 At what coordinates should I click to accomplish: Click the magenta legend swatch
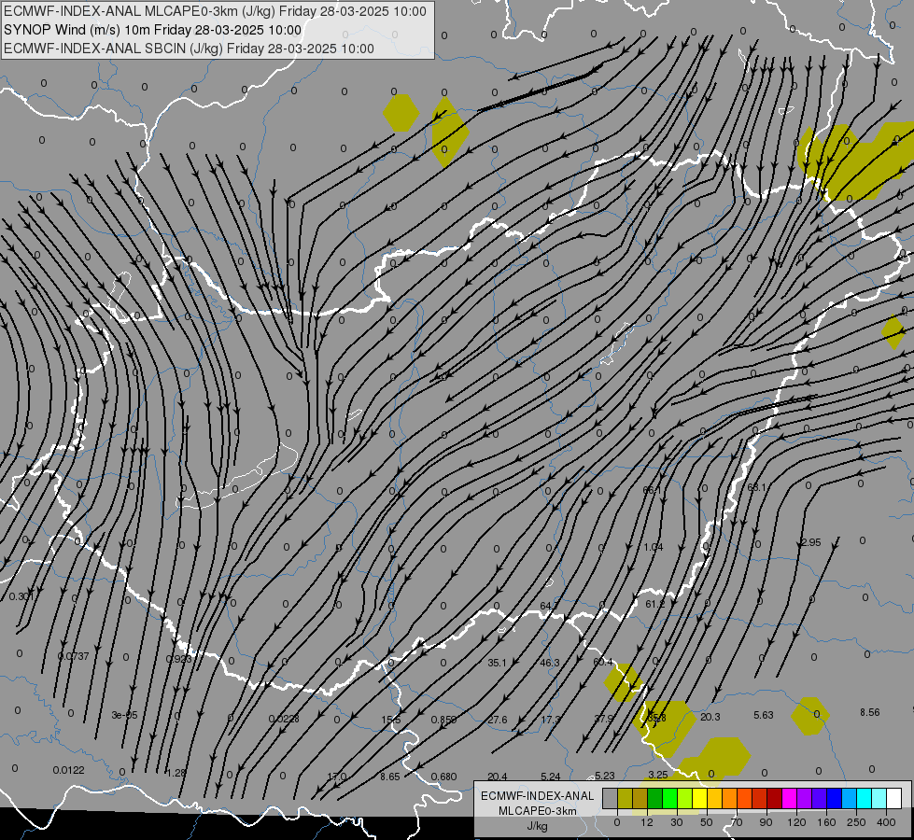pos(790,798)
